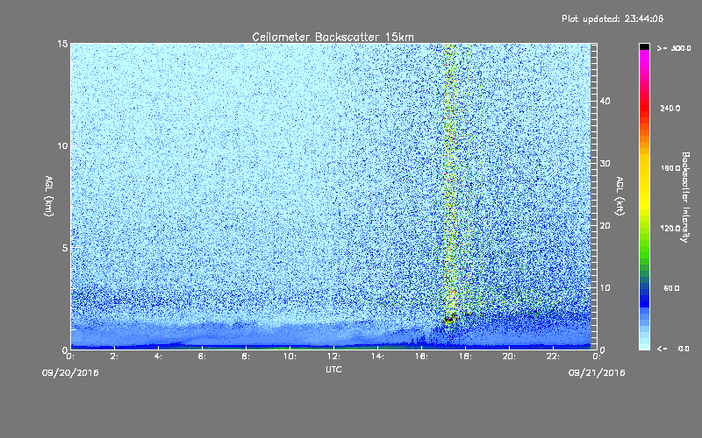
Task: Click the end date 09/21/2016 label
Action: pos(597,373)
